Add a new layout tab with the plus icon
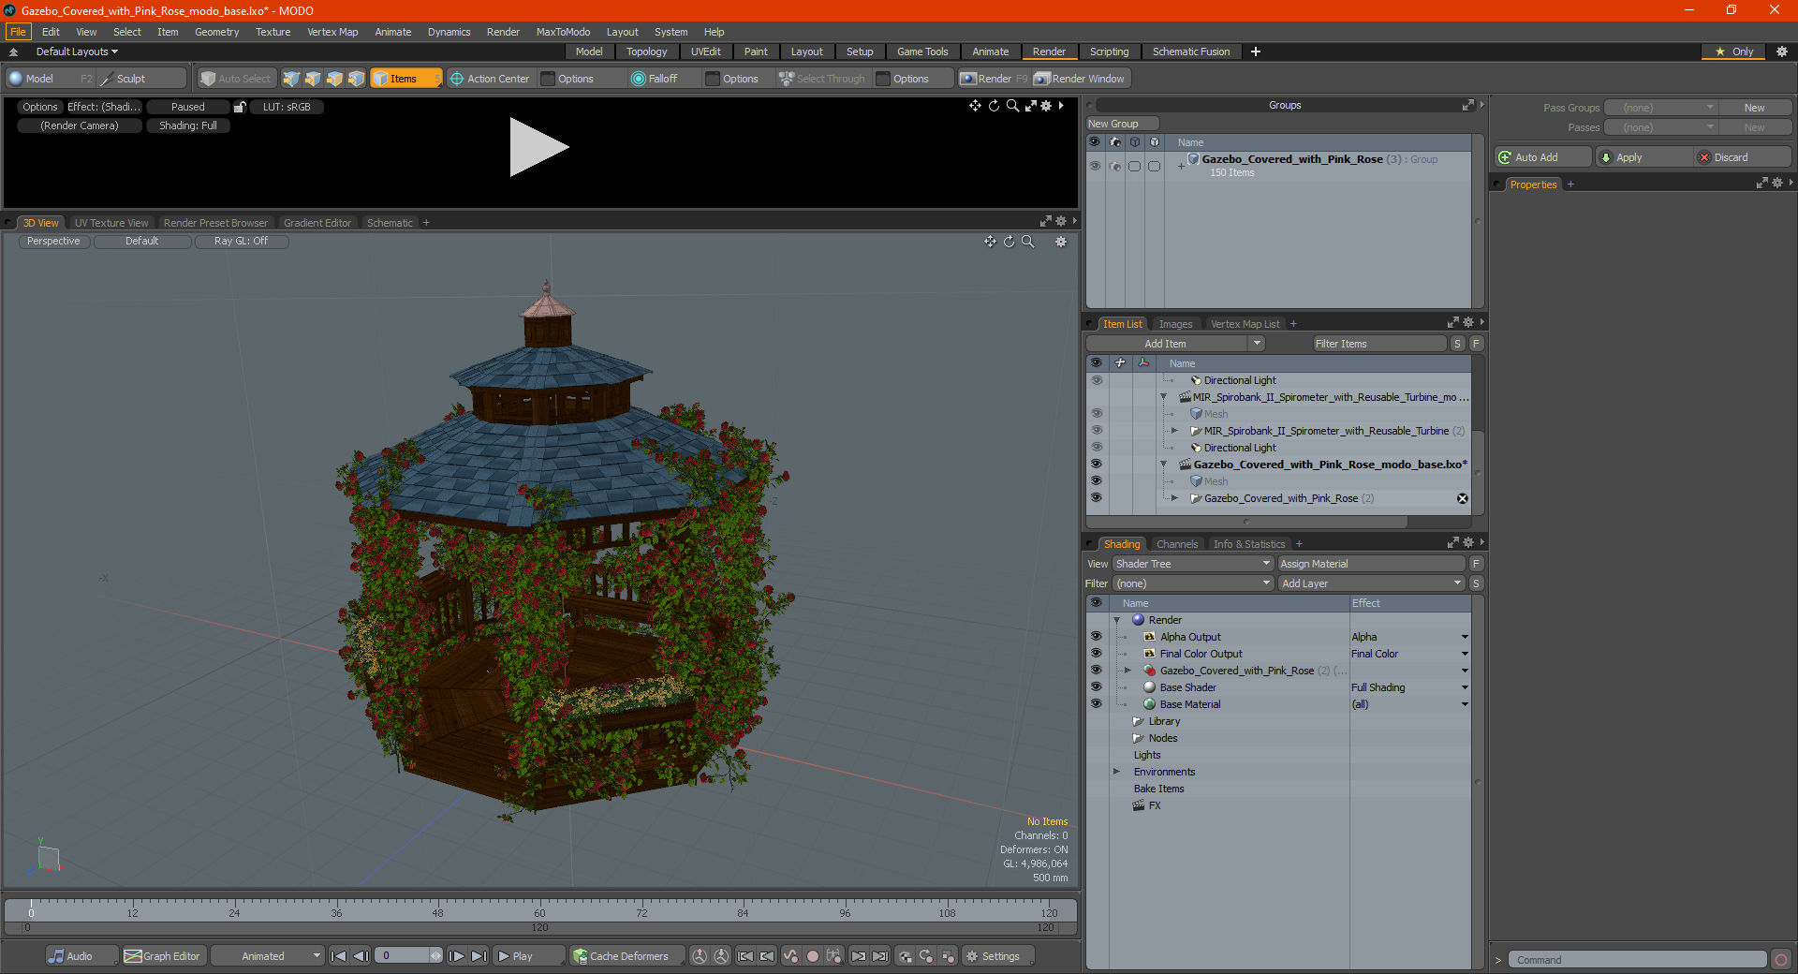Screen dimensions: 1798x974 (x=1256, y=52)
